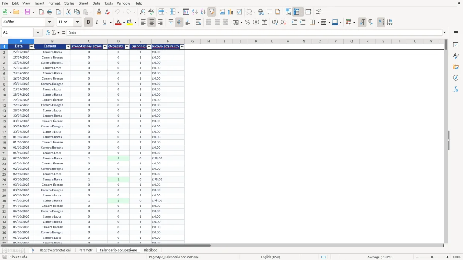The image size is (463, 260).
Task: Open Camera column filter dropdown
Action: [68, 47]
